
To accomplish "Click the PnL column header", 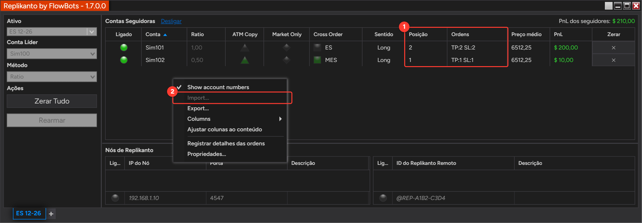I will tap(571, 34).
